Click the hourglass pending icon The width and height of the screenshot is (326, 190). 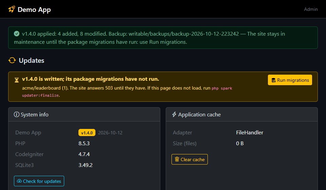[17, 80]
